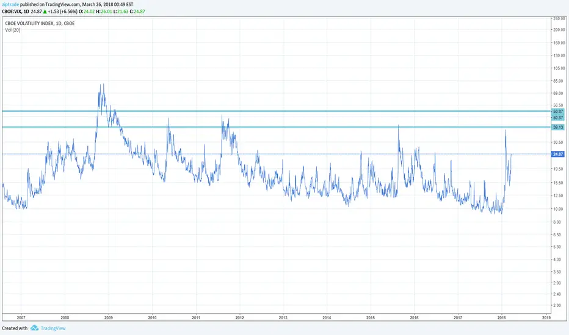Click the 2.90 price scale value
569x335 pixels.
point(557,283)
